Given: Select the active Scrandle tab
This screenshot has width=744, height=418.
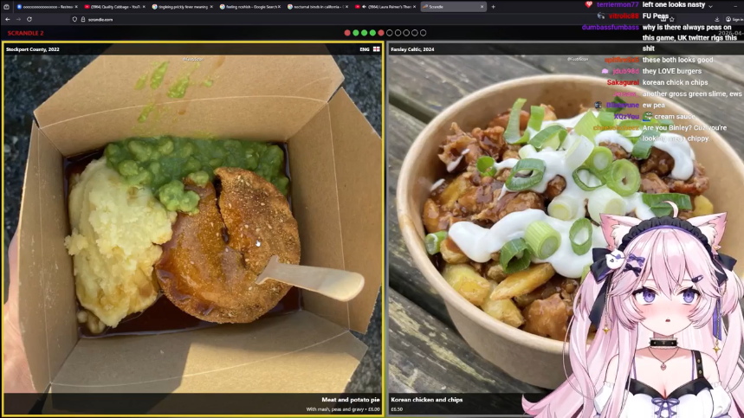Looking at the screenshot, I should (x=453, y=7).
